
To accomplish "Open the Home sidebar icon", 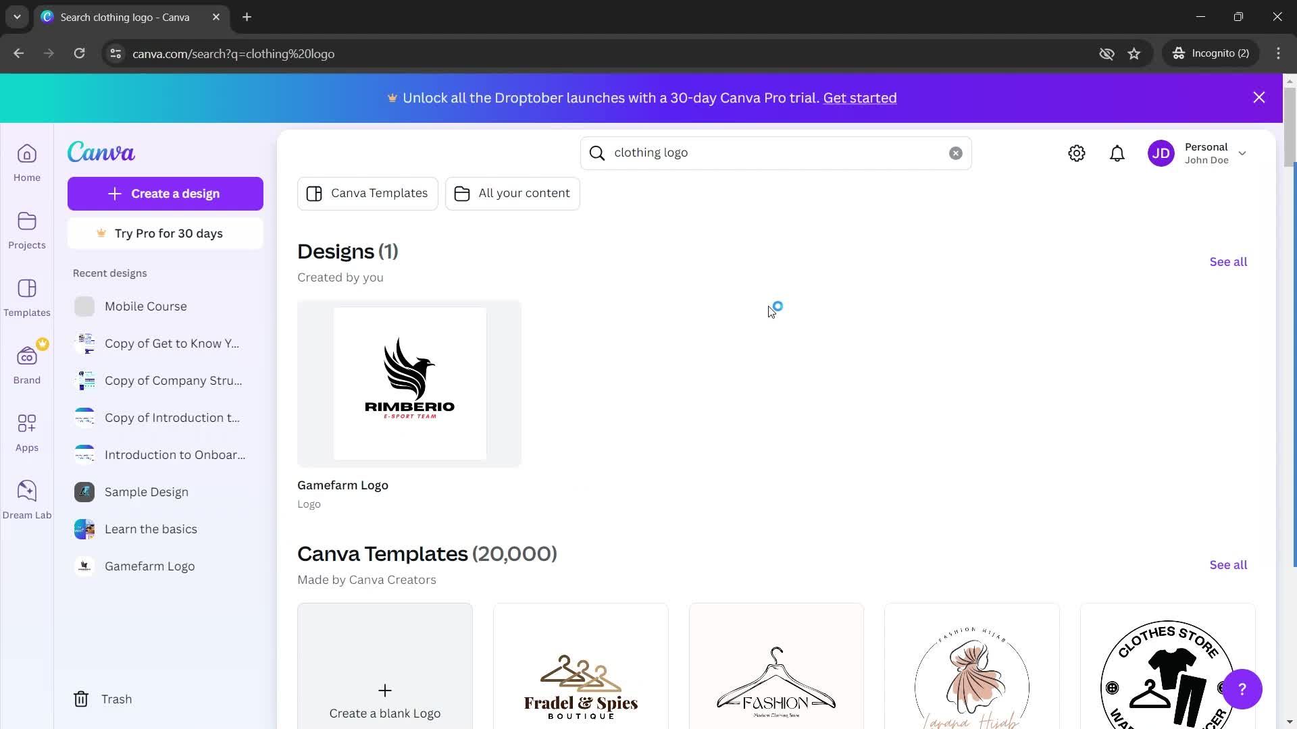I will coord(27,163).
